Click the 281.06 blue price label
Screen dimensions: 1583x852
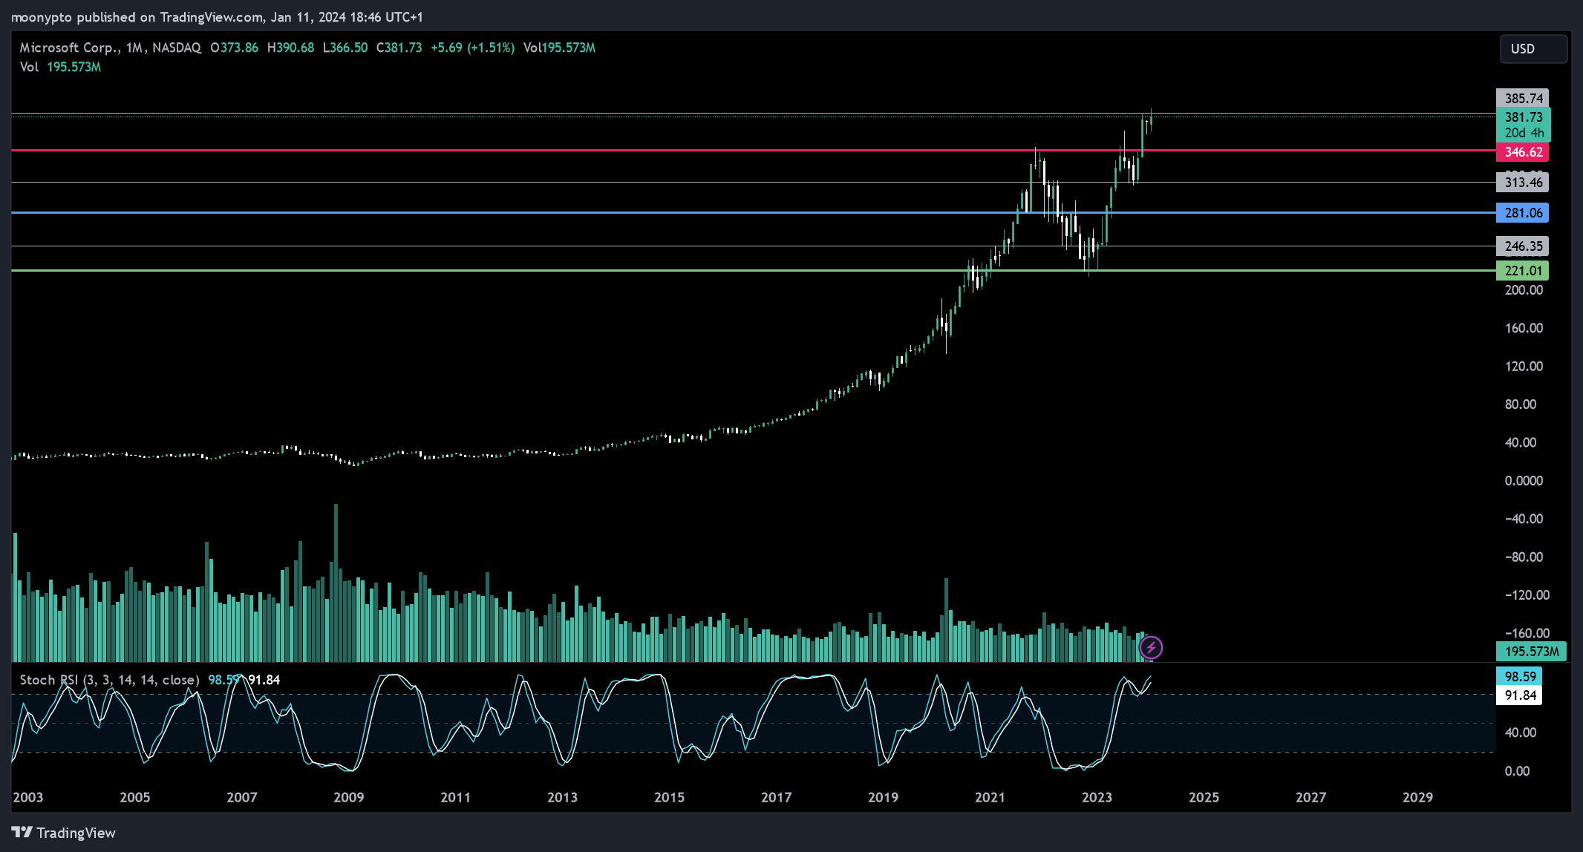tap(1522, 213)
